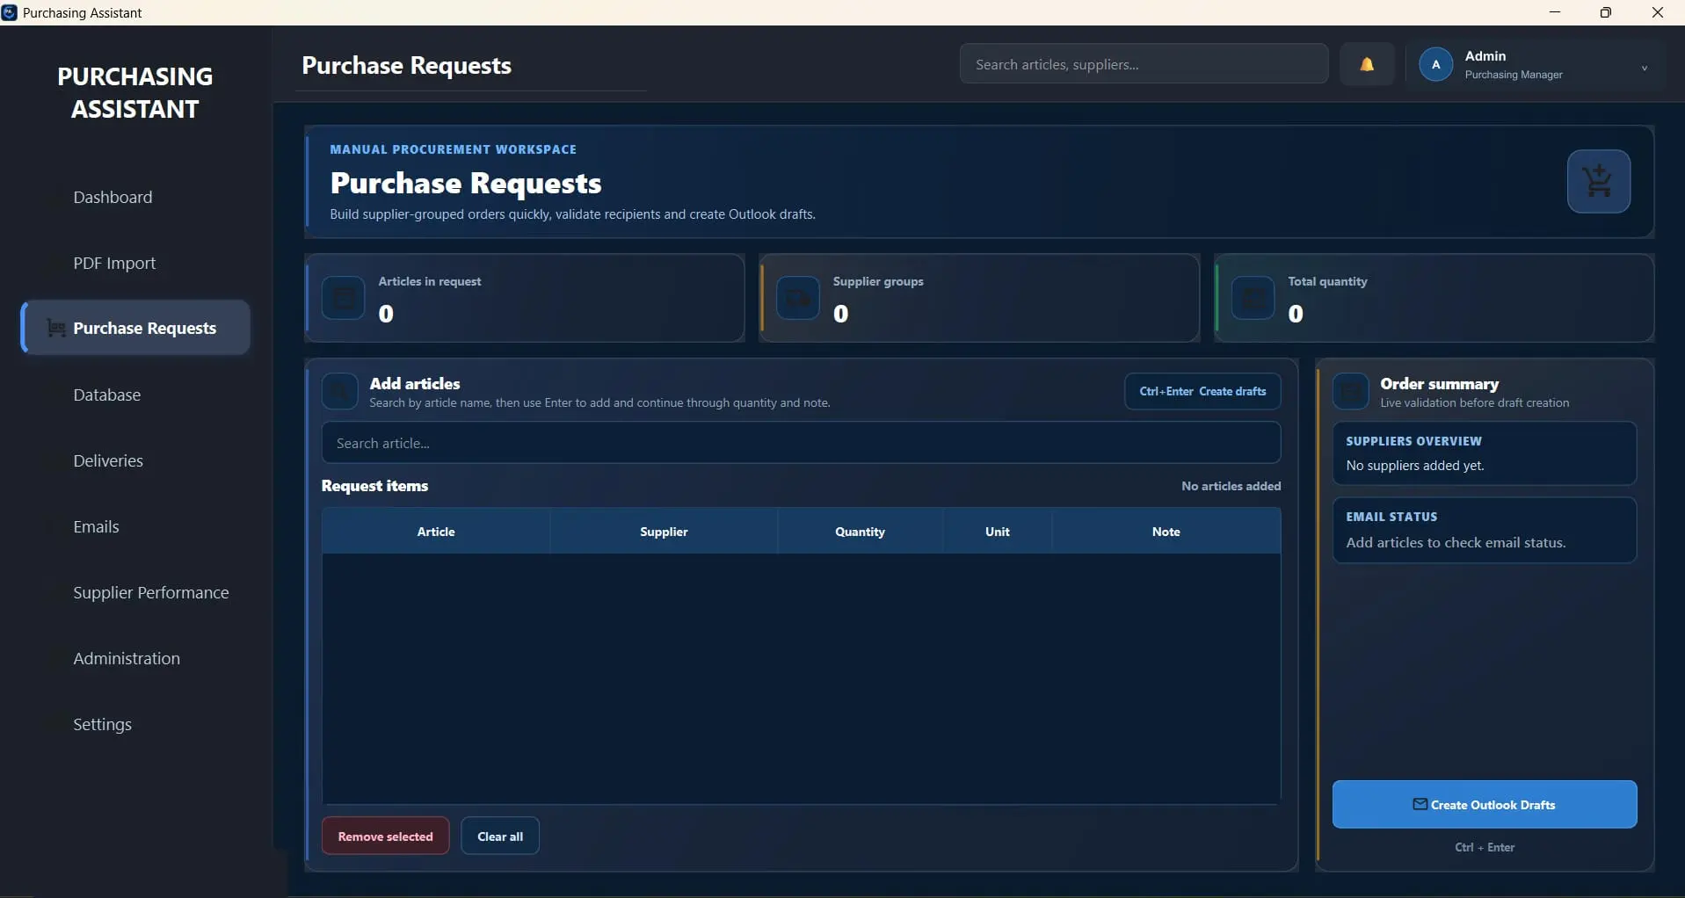Click the Add articles search icon

[340, 391]
